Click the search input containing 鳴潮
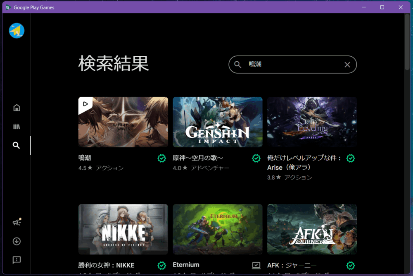The width and height of the screenshot is (413, 276). tap(293, 65)
